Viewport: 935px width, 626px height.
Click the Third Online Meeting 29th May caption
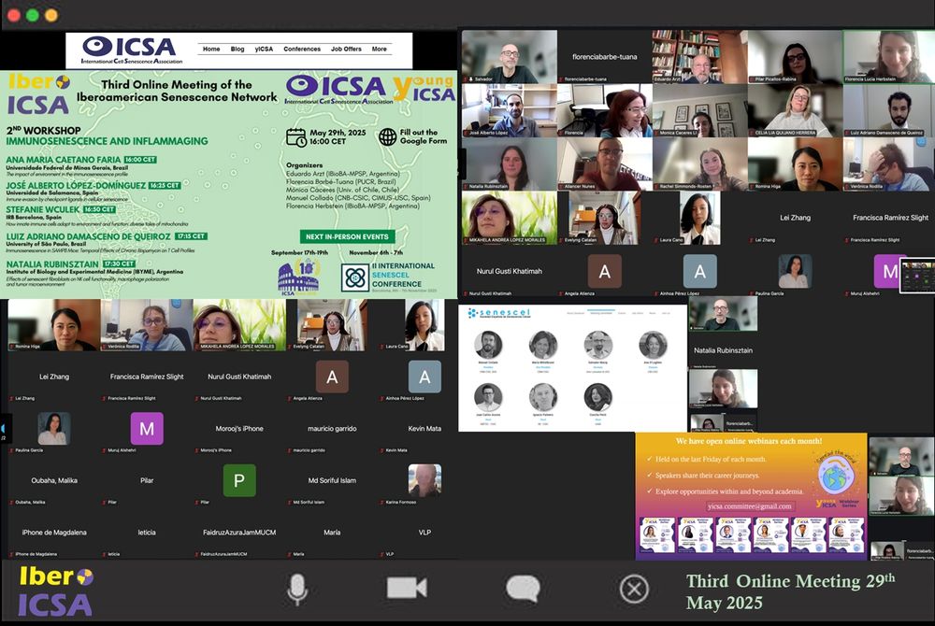point(790,590)
